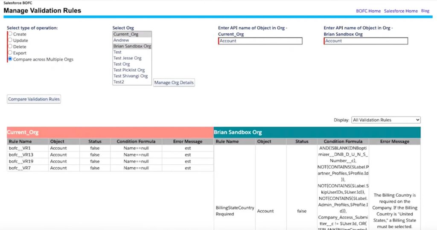Click Name==null formula in bofc__VR1 row
437x230 pixels.
point(136,148)
